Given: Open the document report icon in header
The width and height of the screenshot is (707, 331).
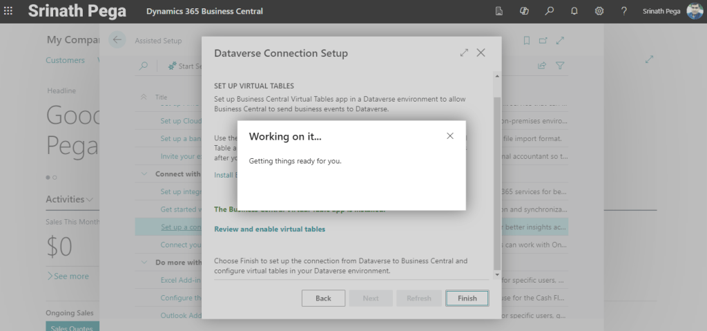Looking at the screenshot, I should coord(499,11).
